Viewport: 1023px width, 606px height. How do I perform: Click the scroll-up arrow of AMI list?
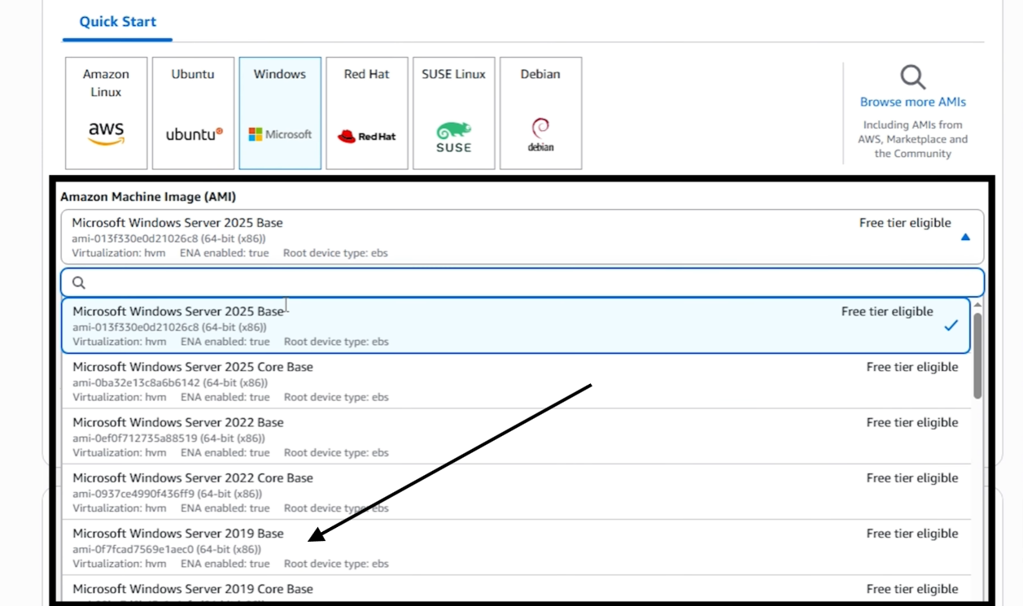pyautogui.click(x=977, y=304)
